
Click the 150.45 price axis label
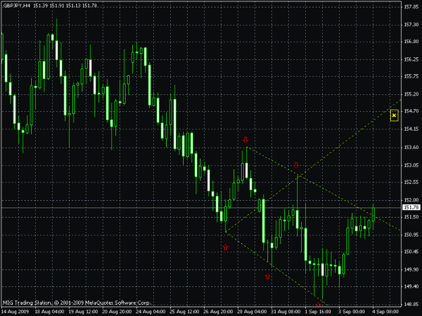(x=411, y=252)
